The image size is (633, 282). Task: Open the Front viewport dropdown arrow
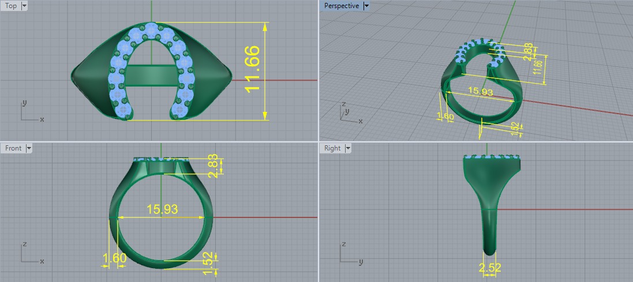(29, 148)
